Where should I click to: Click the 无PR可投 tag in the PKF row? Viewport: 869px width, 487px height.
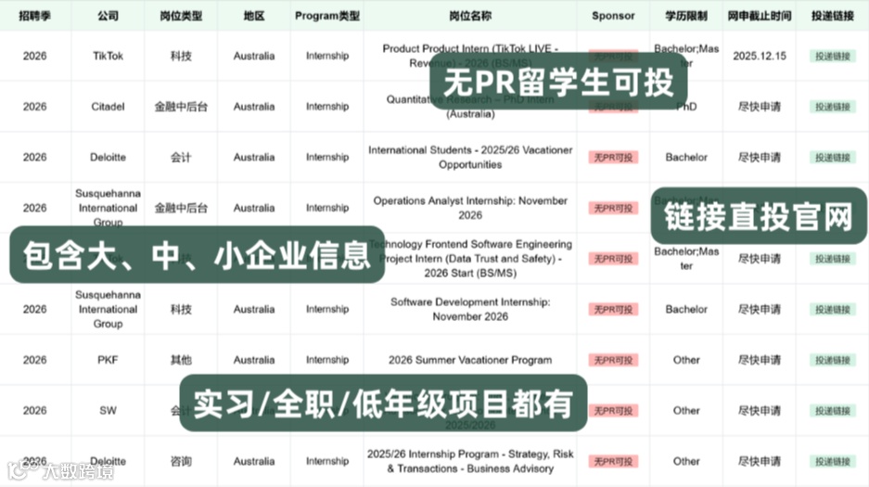tap(613, 360)
